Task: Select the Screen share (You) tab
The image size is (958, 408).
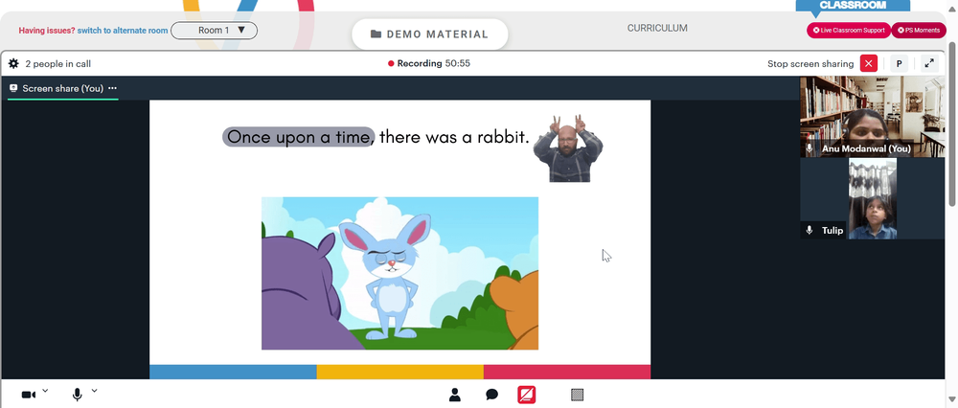Action: tap(63, 88)
